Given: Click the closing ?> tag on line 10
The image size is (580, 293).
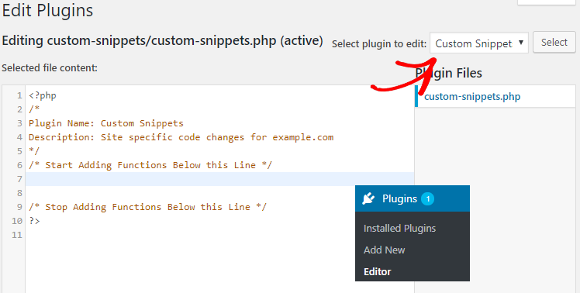Looking at the screenshot, I should pyautogui.click(x=34, y=221).
